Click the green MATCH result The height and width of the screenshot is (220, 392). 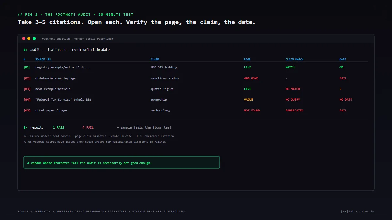click(290, 67)
